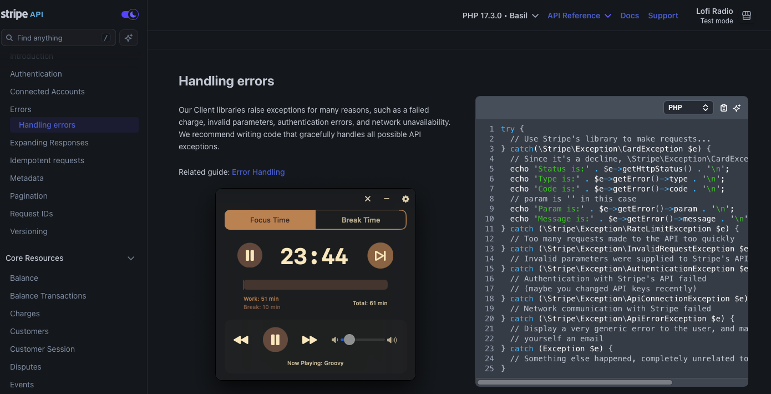The height and width of the screenshot is (394, 771).
Task: Toggle the dark mode switch
Action: pos(130,14)
